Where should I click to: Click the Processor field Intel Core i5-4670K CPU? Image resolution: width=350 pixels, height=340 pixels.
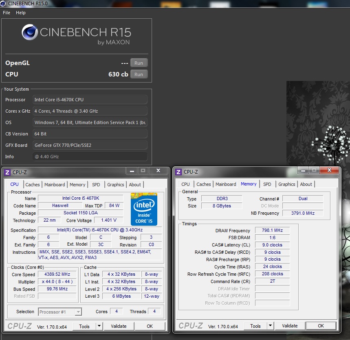coord(90,100)
